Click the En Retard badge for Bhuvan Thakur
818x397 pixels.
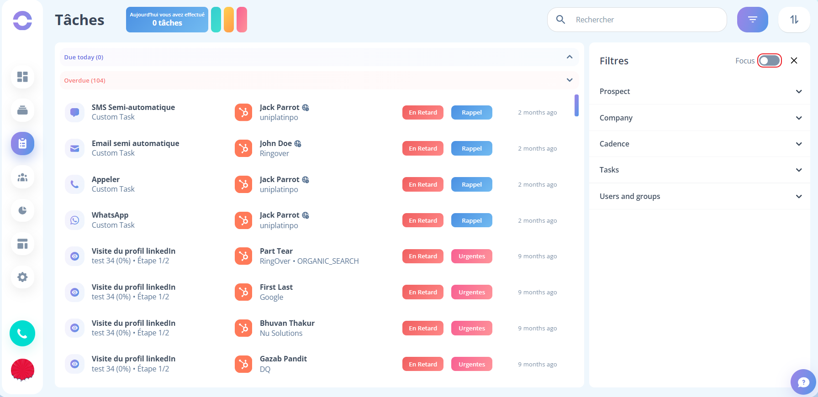pos(423,328)
